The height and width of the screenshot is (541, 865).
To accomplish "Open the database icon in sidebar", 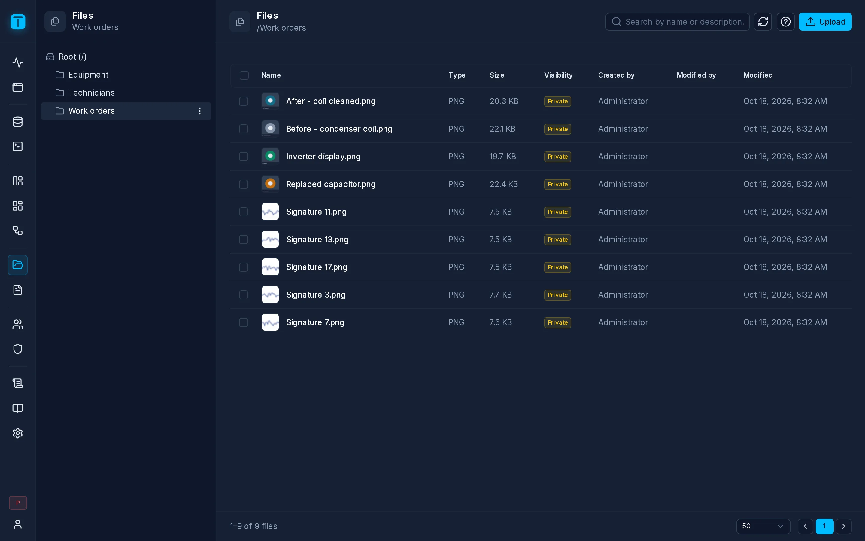I will tap(17, 122).
